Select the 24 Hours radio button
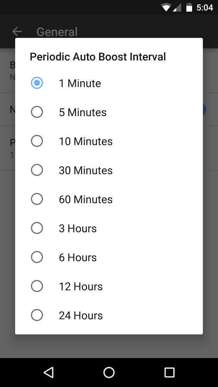Image resolution: width=218 pixels, height=387 pixels. (x=37, y=315)
